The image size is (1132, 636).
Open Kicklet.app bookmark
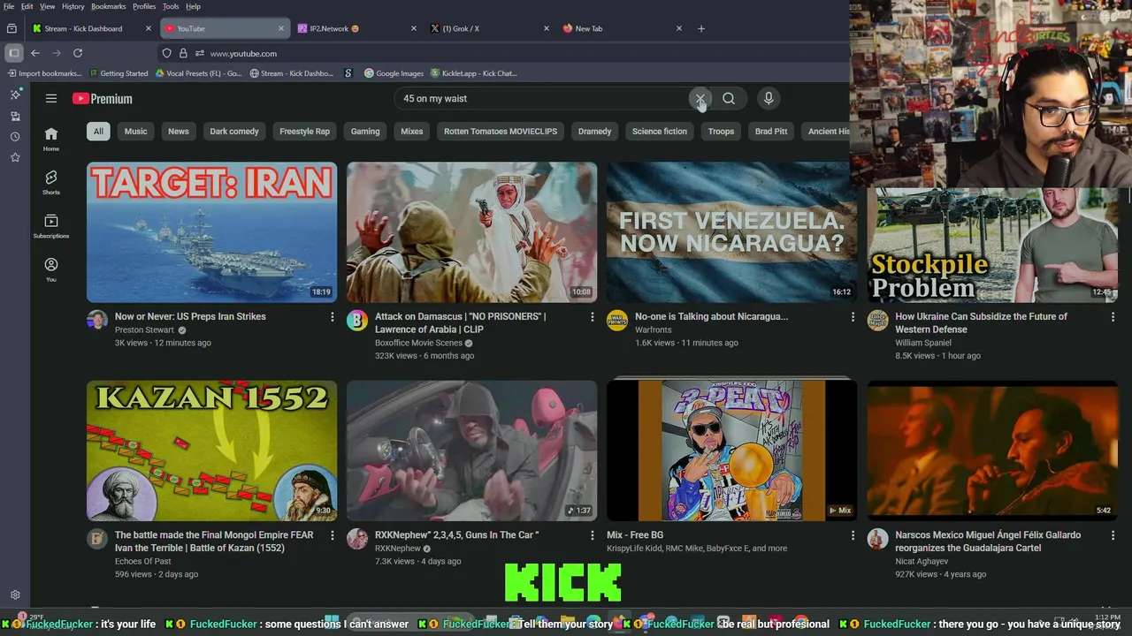[x=473, y=73]
